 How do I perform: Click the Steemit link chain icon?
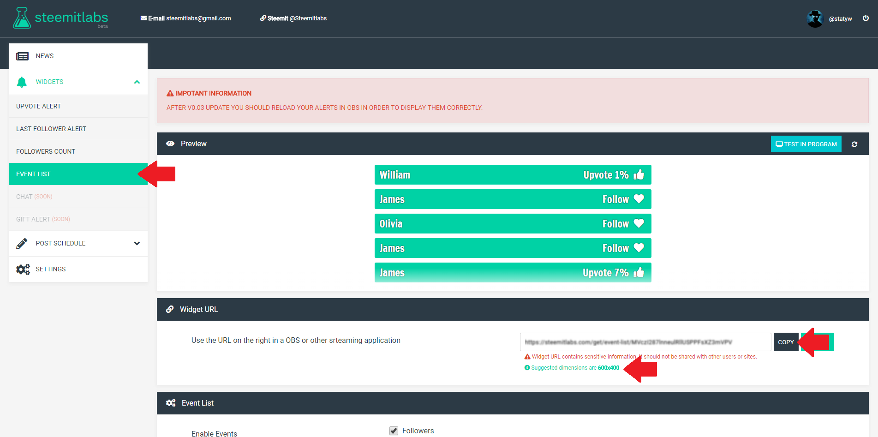pos(263,18)
